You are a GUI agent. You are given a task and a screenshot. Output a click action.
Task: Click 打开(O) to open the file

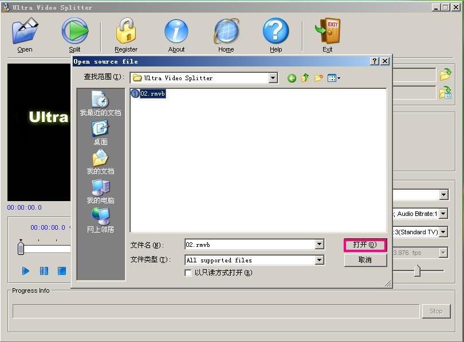point(365,245)
